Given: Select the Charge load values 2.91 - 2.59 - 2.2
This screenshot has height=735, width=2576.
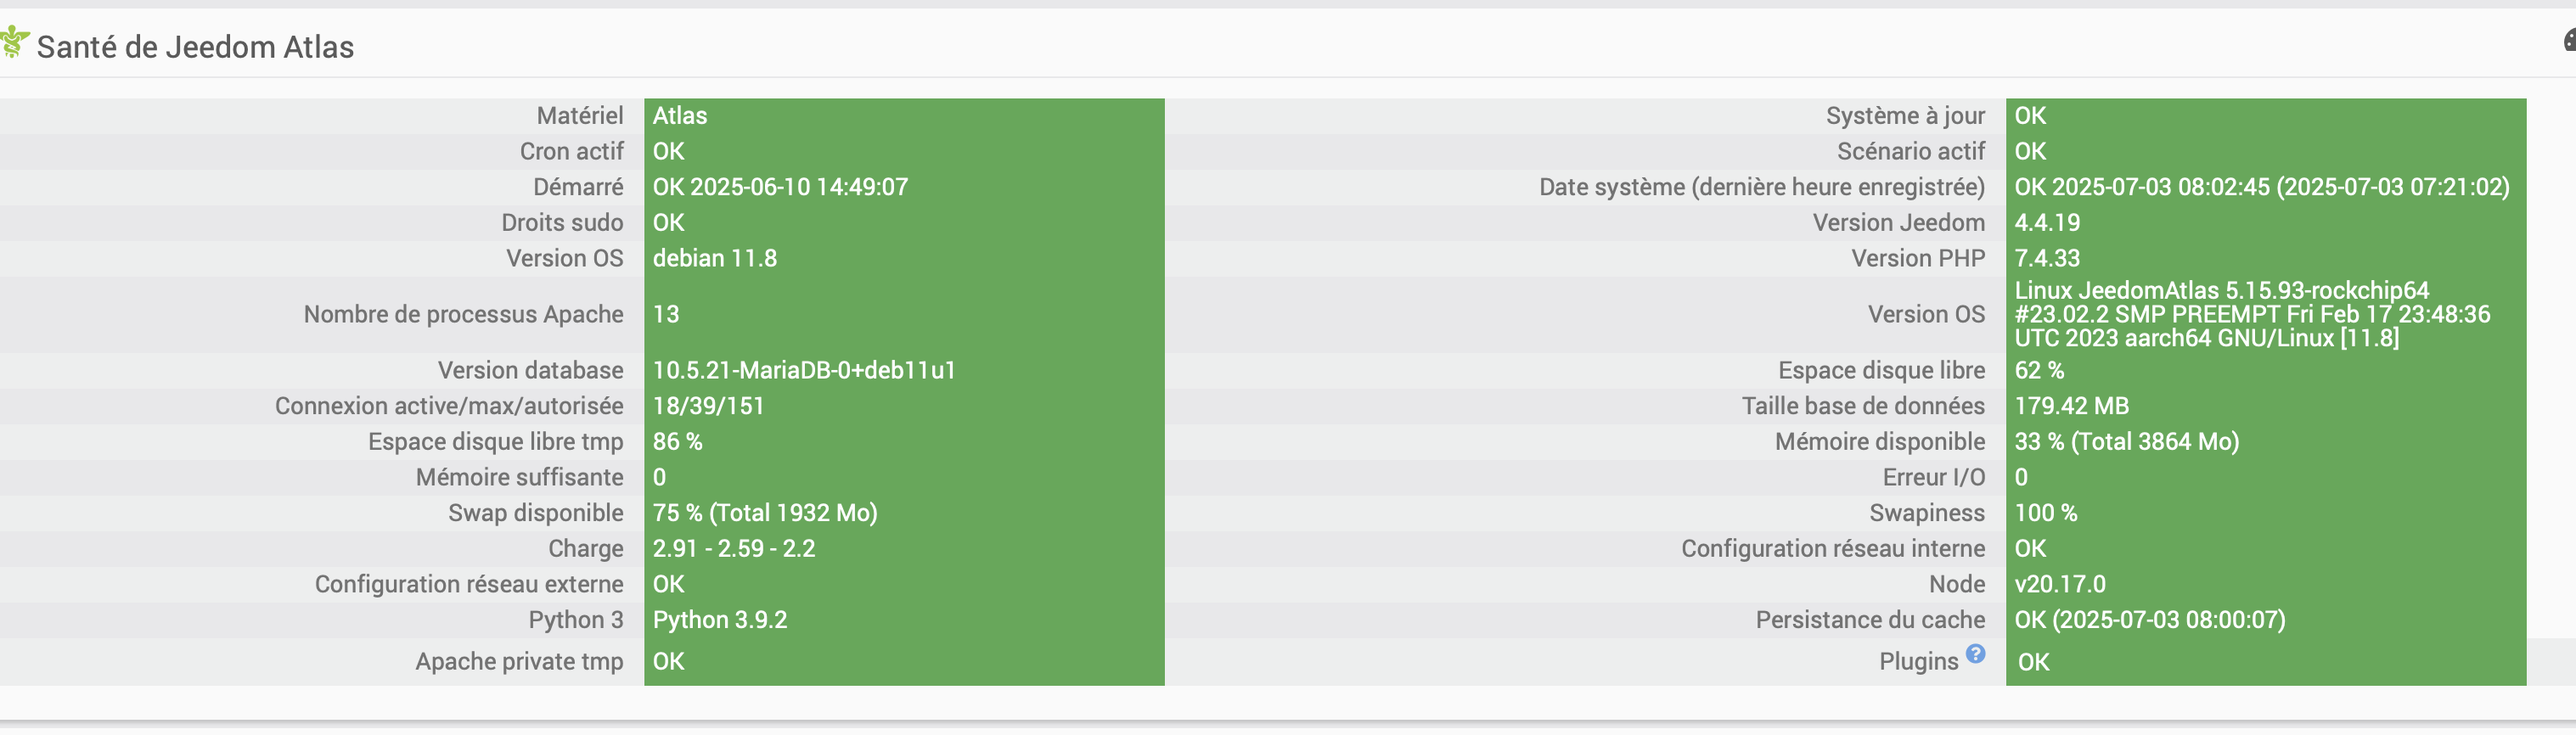Looking at the screenshot, I should point(904,549).
